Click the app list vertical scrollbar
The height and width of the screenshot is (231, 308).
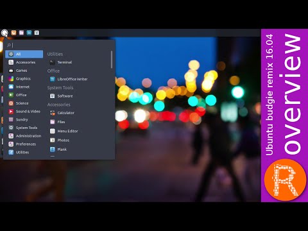click(x=112, y=60)
